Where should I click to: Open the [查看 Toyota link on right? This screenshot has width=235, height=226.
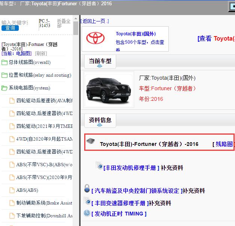pyautogui.click(x=216, y=38)
